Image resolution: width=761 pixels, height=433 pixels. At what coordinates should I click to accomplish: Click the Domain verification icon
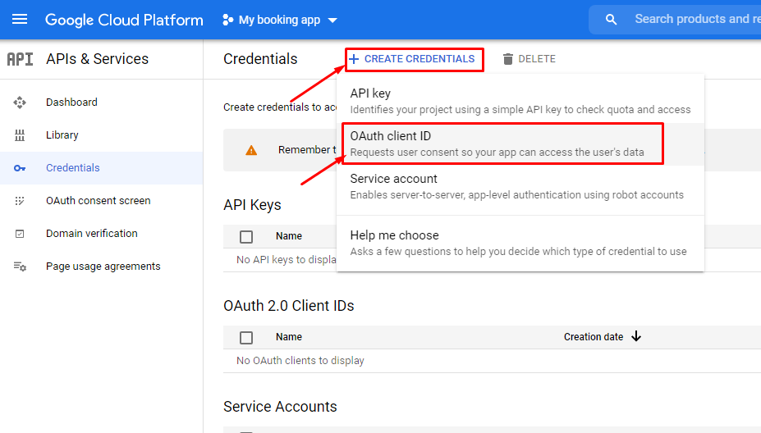point(20,234)
